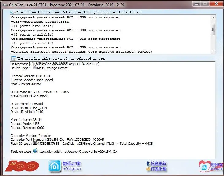The width and height of the screenshot is (224, 176).
Task: Click the Device Revision: 0110 line
Action: (x=27, y=112)
